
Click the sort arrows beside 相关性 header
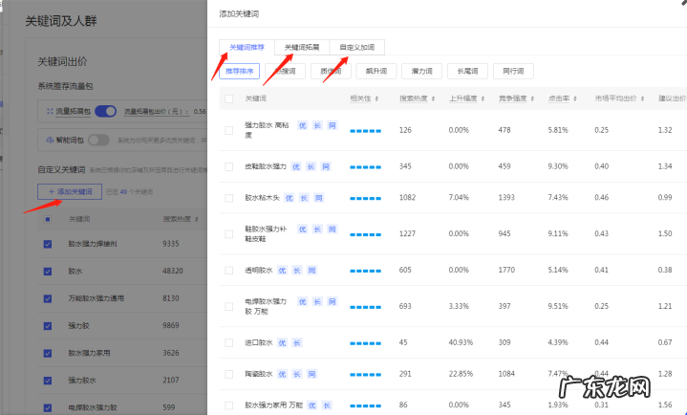click(376, 98)
